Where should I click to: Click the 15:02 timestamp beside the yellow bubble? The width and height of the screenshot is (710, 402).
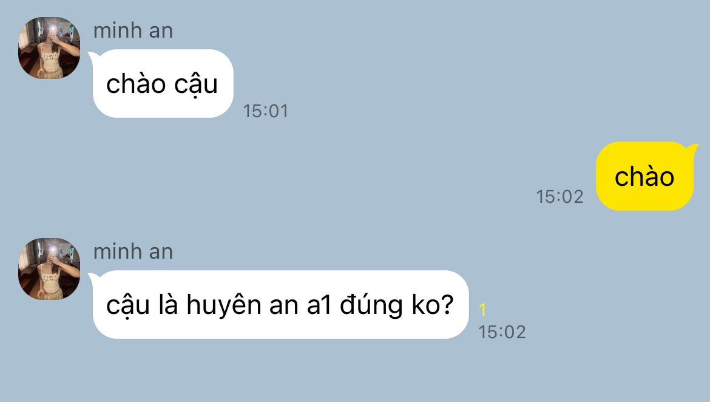tap(560, 196)
